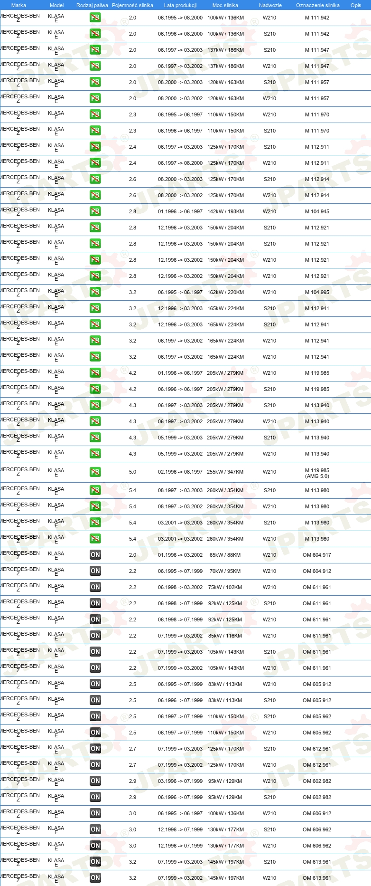Click the PB icon in the M 111.970 W210 row
Image resolution: width=371 pixels, height=886 pixels.
pyautogui.click(x=95, y=114)
